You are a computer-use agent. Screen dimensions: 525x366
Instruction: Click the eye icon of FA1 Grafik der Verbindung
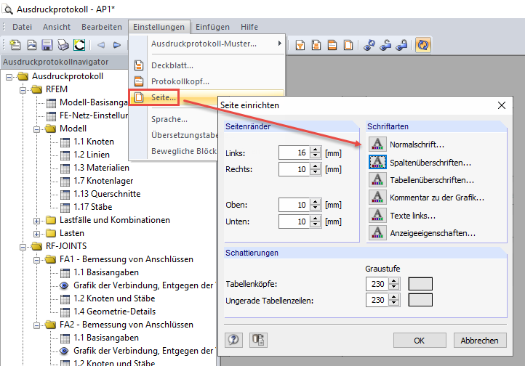click(x=64, y=285)
